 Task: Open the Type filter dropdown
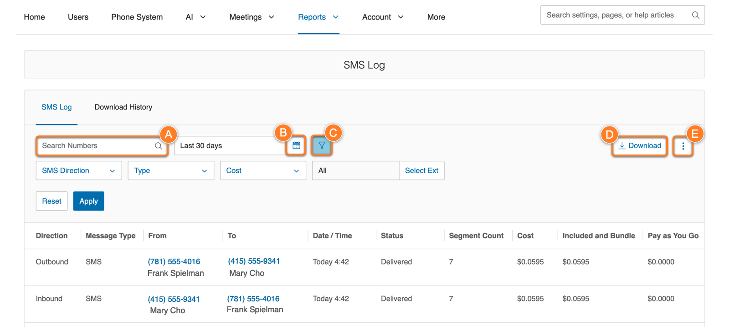point(170,171)
